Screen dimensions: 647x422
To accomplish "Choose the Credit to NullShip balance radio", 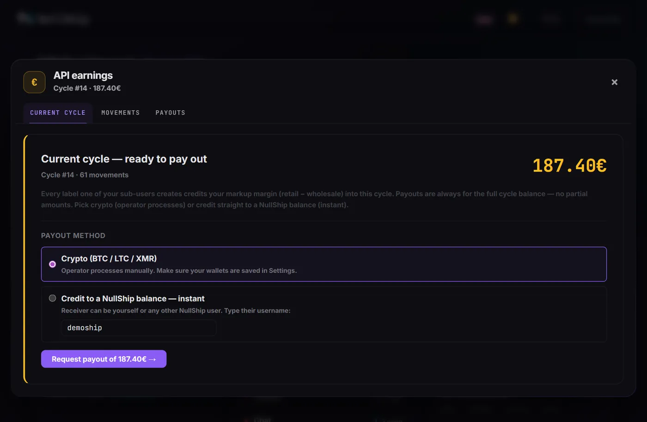I will click(x=53, y=298).
